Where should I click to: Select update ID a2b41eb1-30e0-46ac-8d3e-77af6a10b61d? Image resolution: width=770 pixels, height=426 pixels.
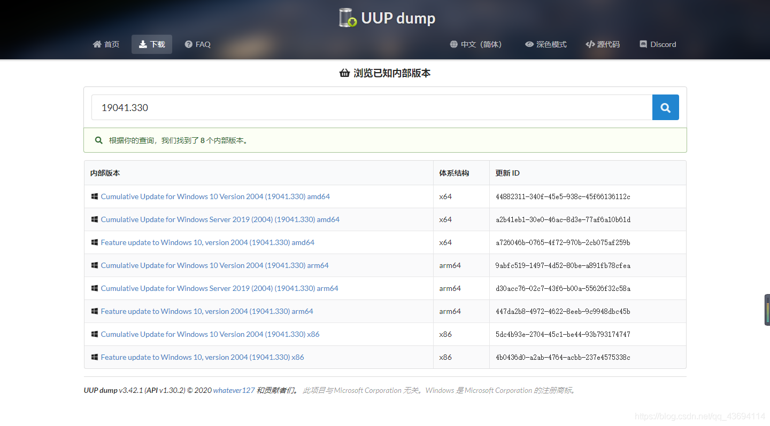click(x=563, y=219)
